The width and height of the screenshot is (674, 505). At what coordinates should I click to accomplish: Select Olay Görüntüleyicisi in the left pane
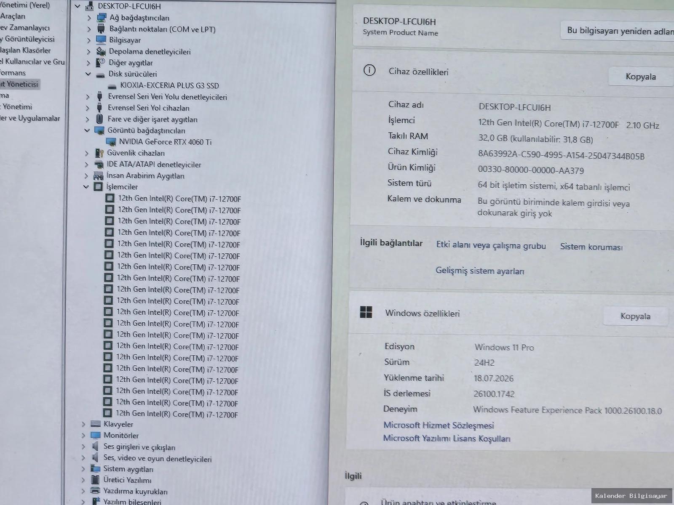click(27, 39)
